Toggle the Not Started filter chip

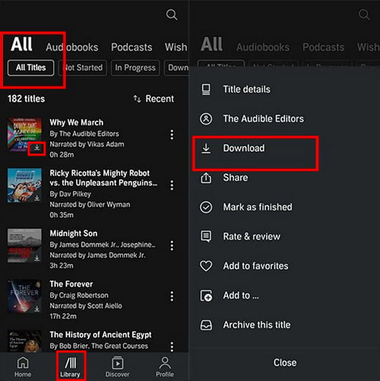(x=83, y=68)
